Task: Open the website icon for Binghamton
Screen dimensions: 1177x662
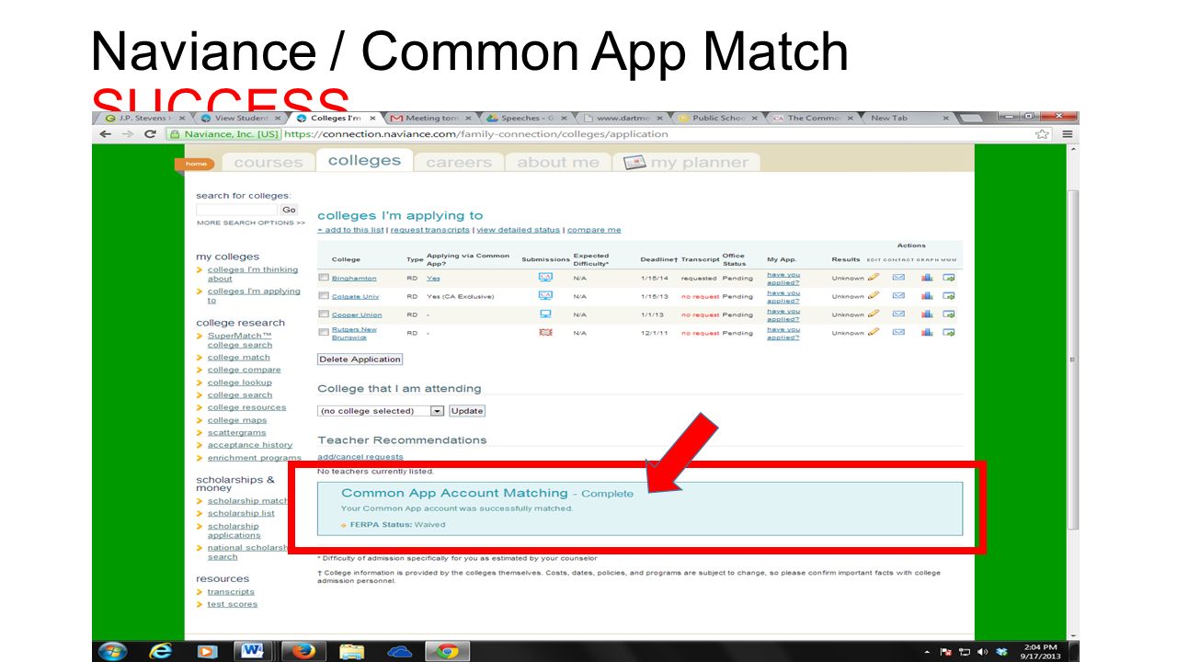Action: (949, 278)
